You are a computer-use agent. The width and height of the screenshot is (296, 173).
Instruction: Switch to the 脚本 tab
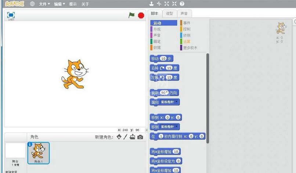[x=155, y=14]
